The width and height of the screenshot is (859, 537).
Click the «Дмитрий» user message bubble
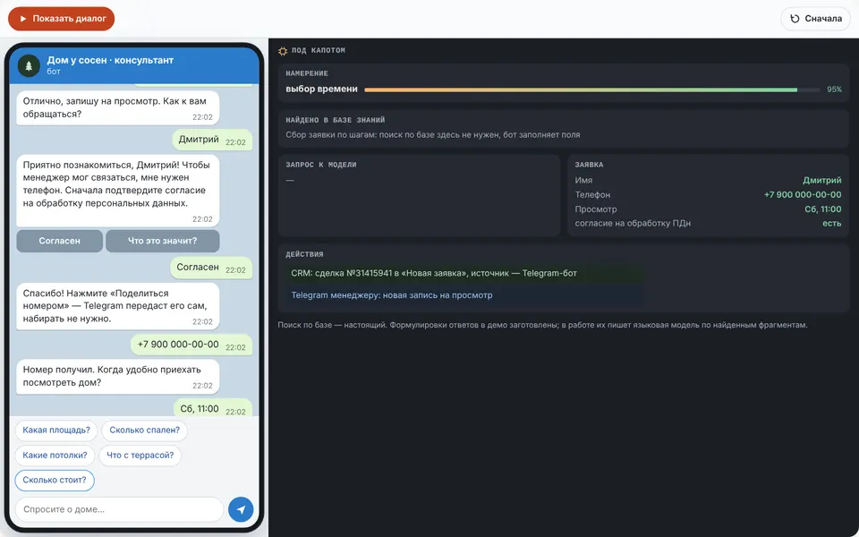click(212, 140)
